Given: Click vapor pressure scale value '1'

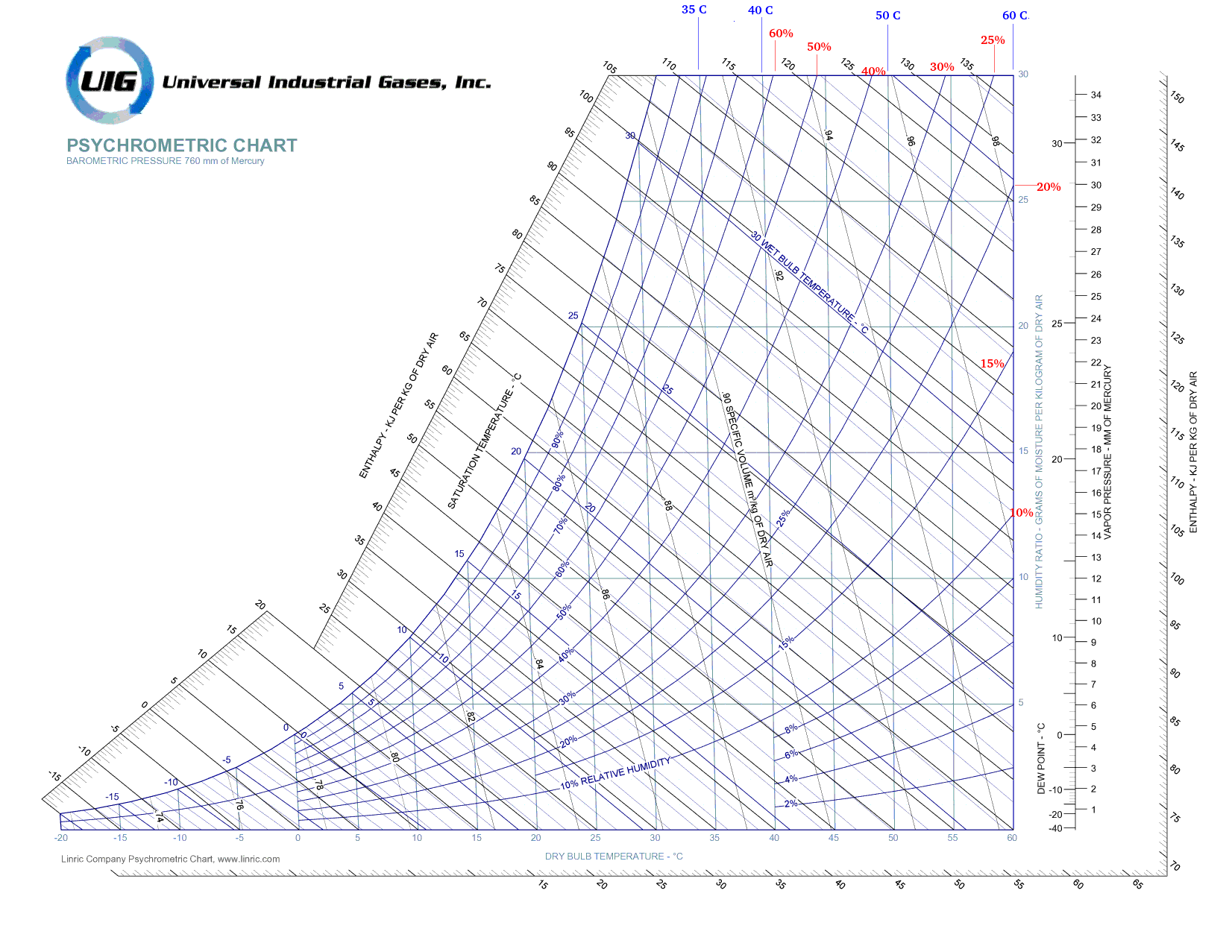Looking at the screenshot, I should pos(1094,810).
